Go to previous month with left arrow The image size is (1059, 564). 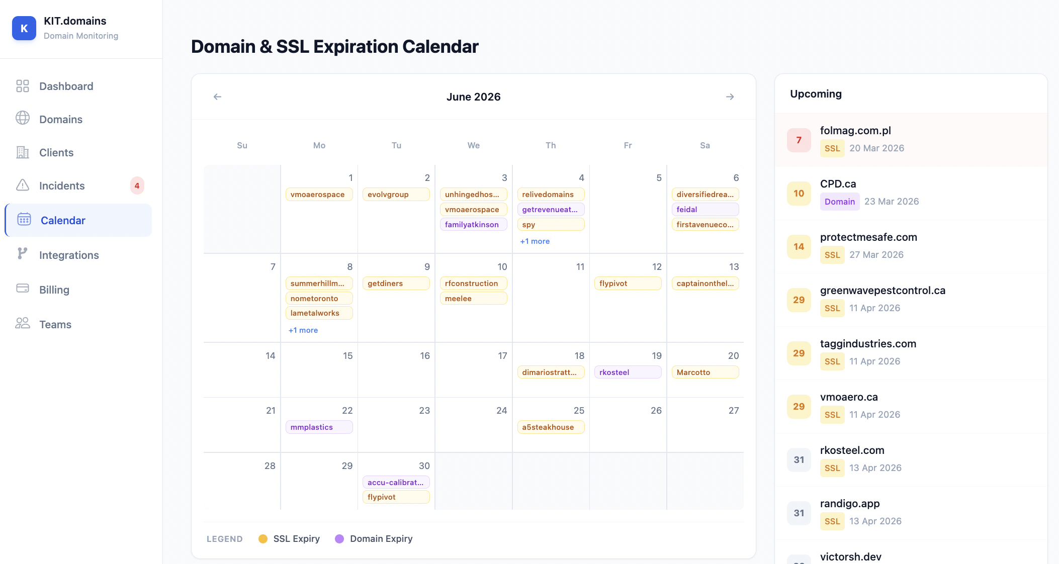(x=217, y=97)
